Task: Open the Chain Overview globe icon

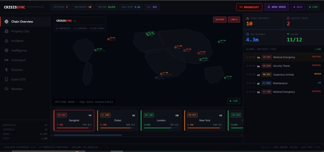Action: tap(6, 21)
